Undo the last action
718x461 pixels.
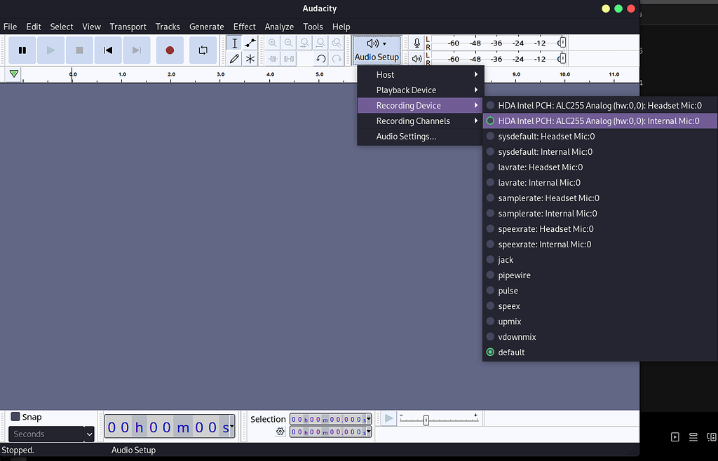point(321,58)
